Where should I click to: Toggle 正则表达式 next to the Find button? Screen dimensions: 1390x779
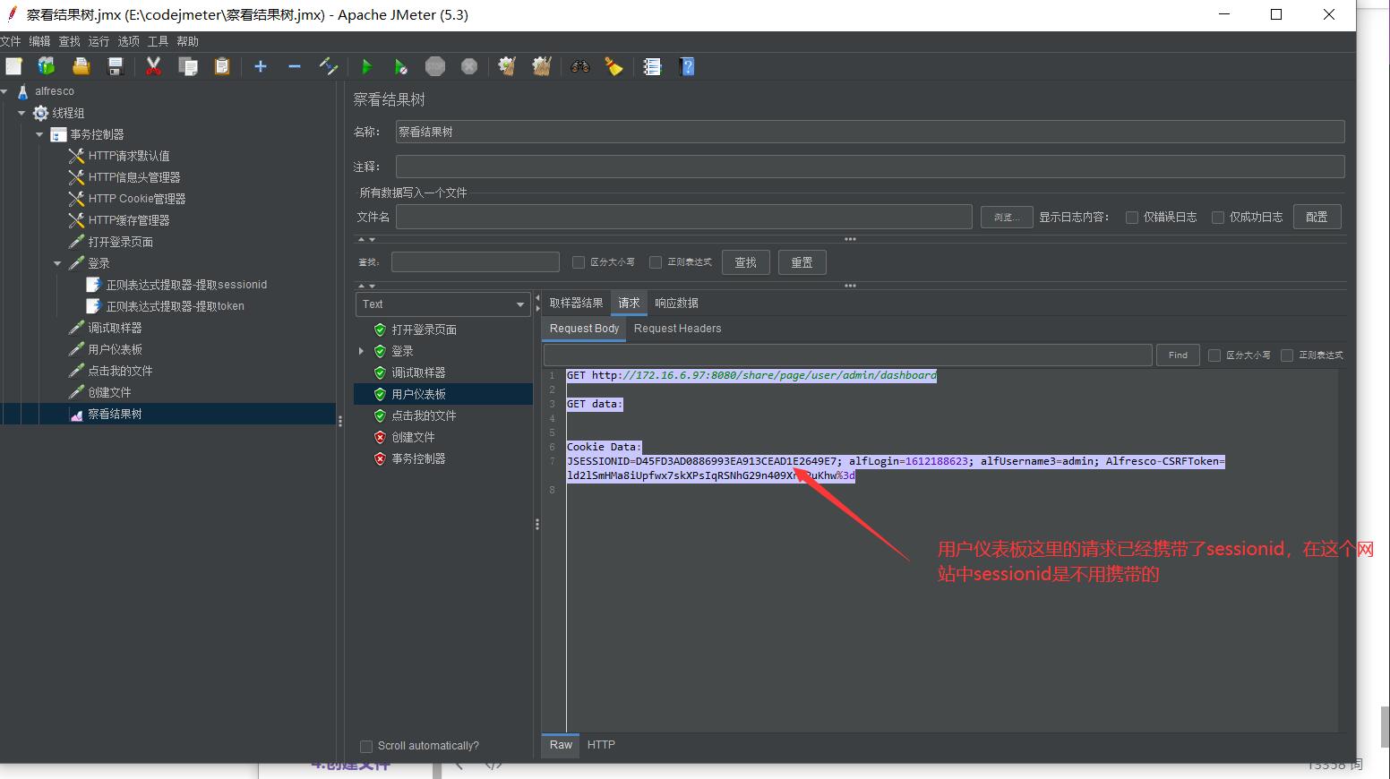pos(1287,355)
